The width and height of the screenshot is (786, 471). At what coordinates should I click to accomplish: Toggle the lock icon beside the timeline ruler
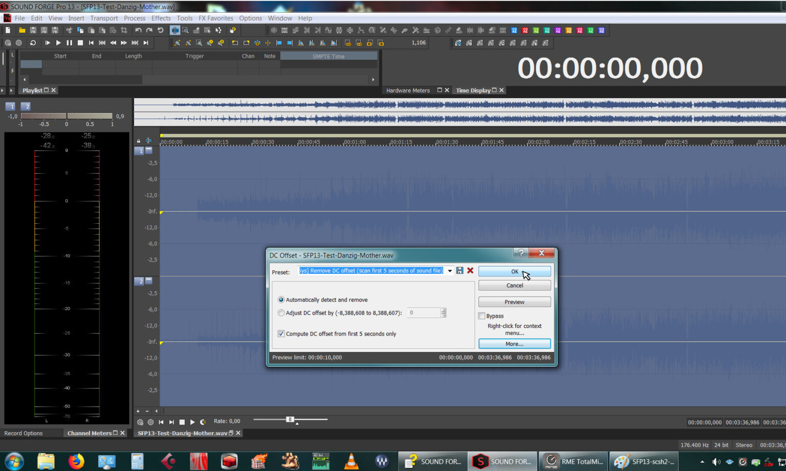(138, 140)
